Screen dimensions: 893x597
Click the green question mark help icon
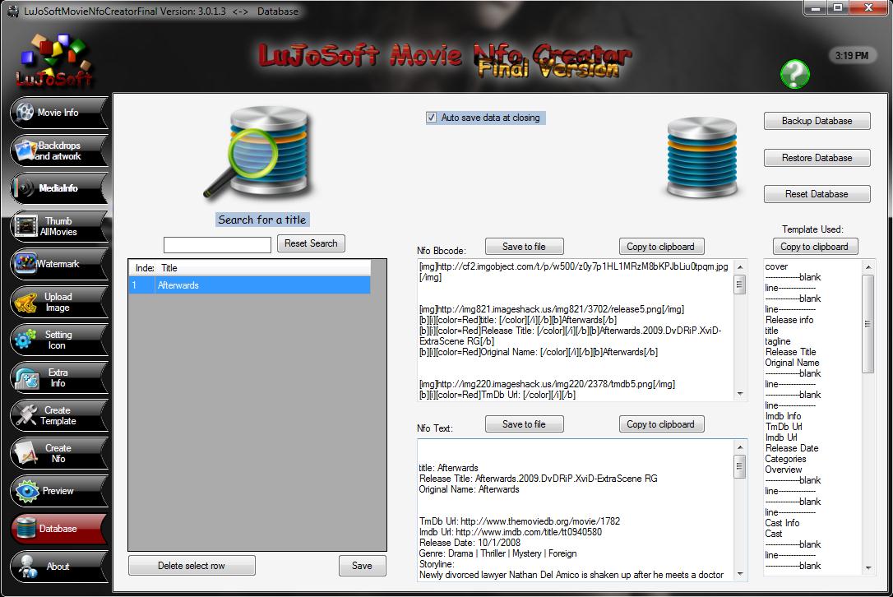click(x=795, y=74)
